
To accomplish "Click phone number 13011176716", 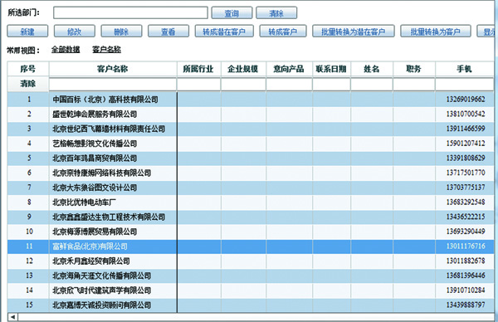I will (x=466, y=246).
